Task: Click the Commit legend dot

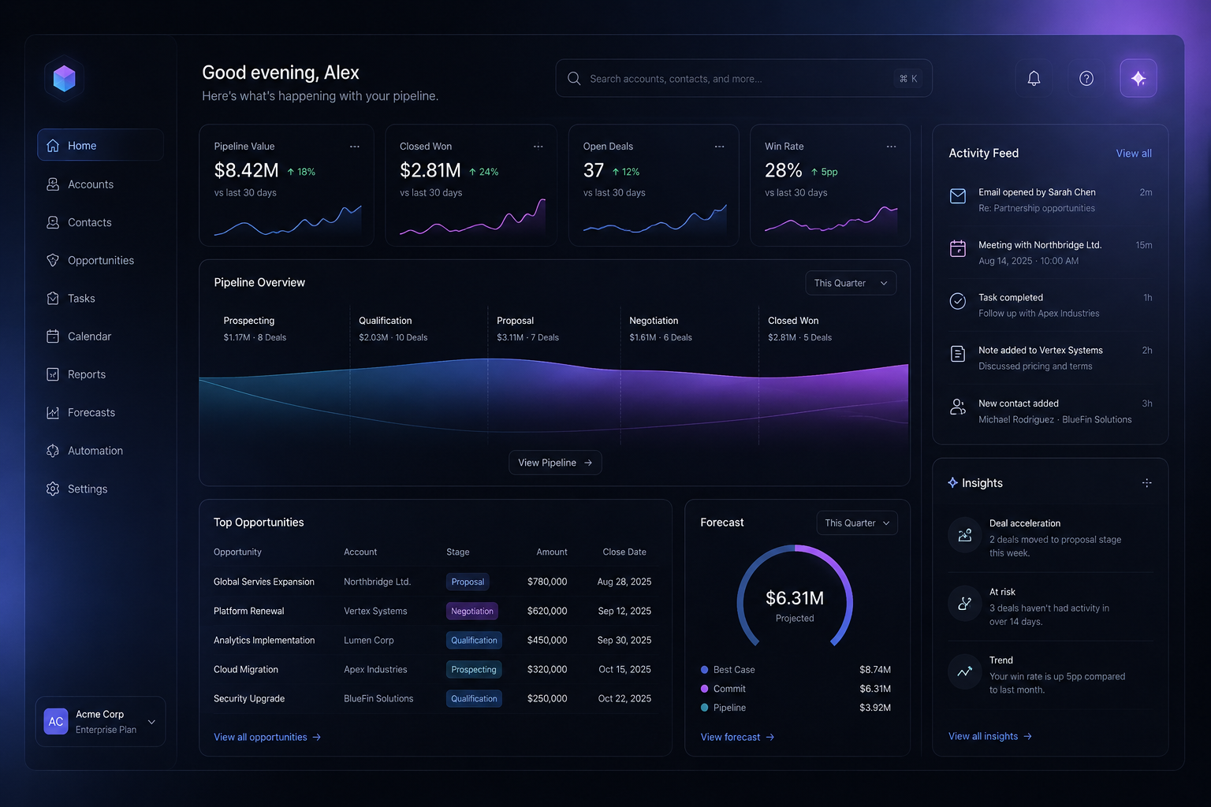Action: (x=705, y=689)
